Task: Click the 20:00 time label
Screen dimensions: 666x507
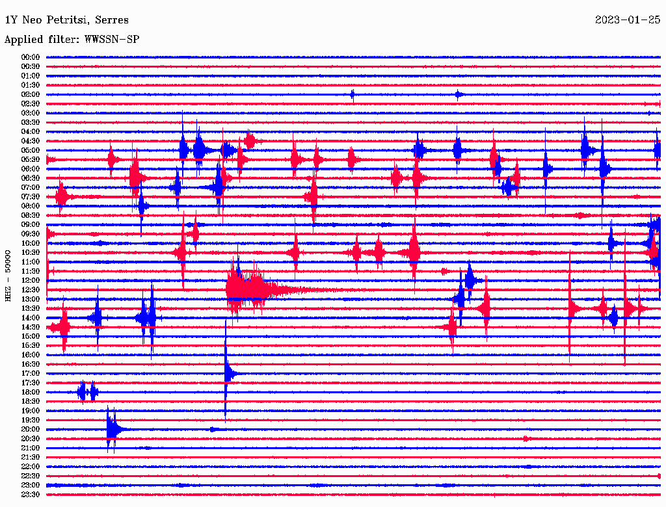Action: click(30, 430)
